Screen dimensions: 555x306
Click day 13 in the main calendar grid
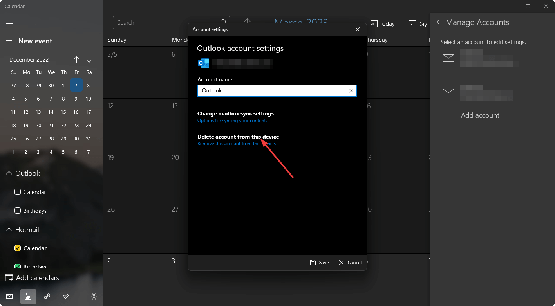(x=178, y=124)
